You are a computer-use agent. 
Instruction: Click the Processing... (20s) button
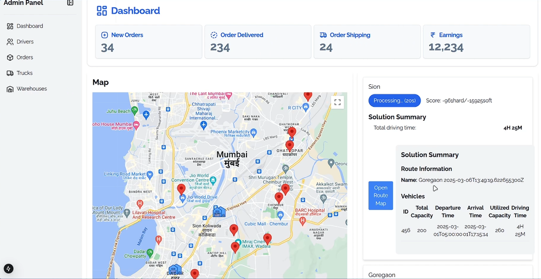[x=394, y=101]
